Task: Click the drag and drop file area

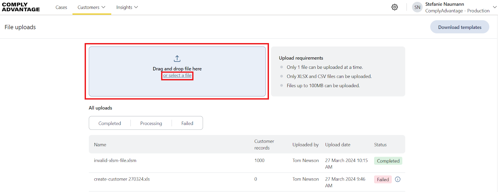Action: 177,71
